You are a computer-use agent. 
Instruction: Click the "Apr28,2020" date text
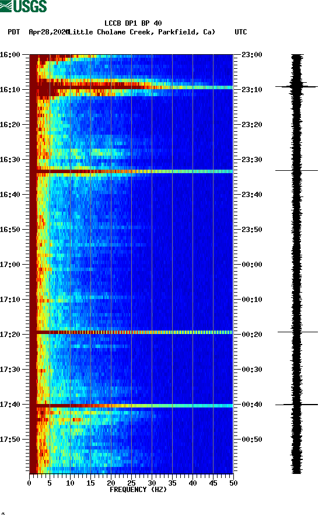pyautogui.click(x=49, y=32)
